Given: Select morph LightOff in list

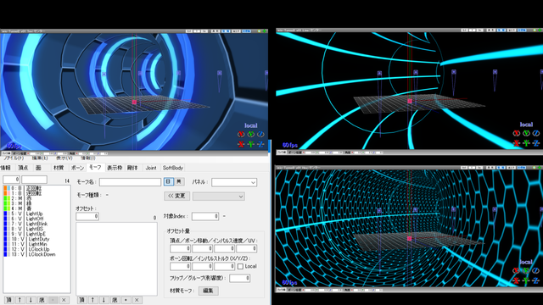Looking at the screenshot, I should coord(35,219).
